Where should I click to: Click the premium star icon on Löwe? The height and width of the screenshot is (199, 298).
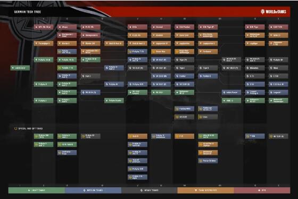pos(200,117)
